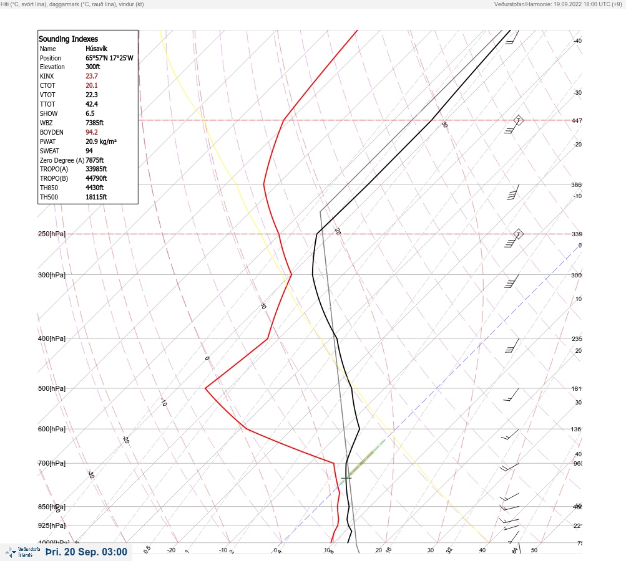Click the PWAT value 20.9 kg/m²
This screenshot has height=561, width=626.
tap(101, 141)
